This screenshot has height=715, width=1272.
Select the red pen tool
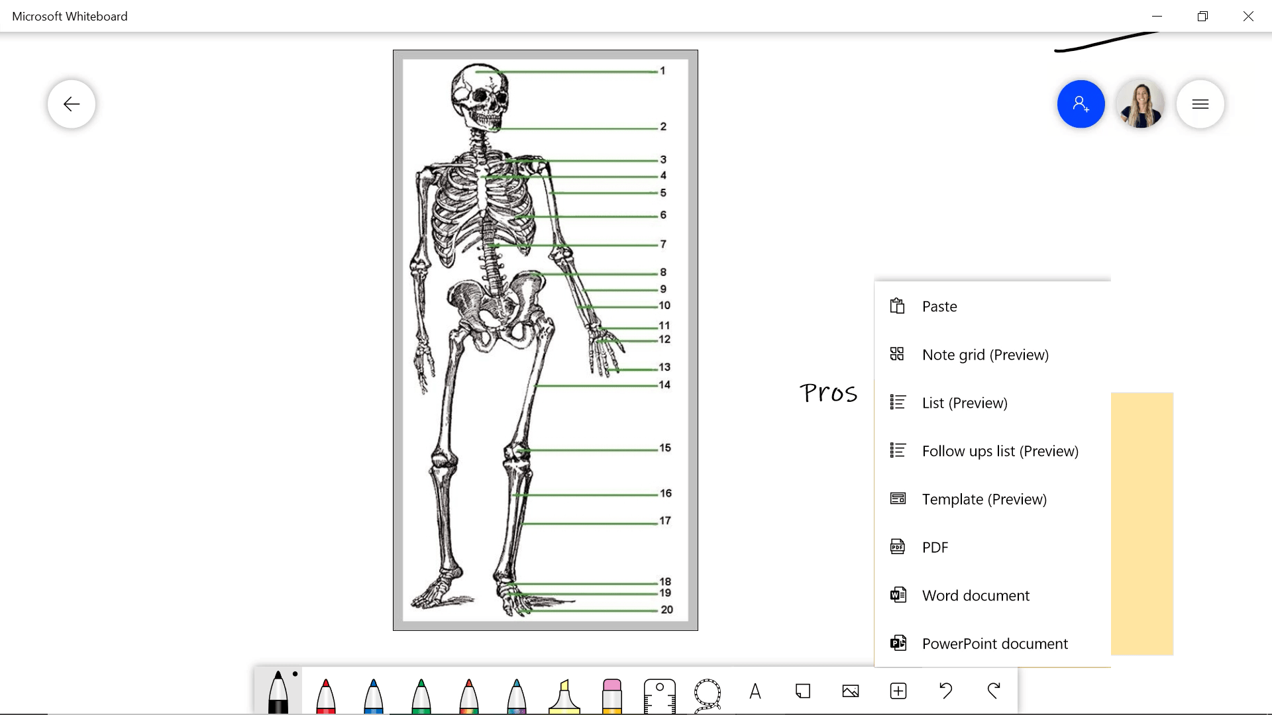click(x=326, y=695)
